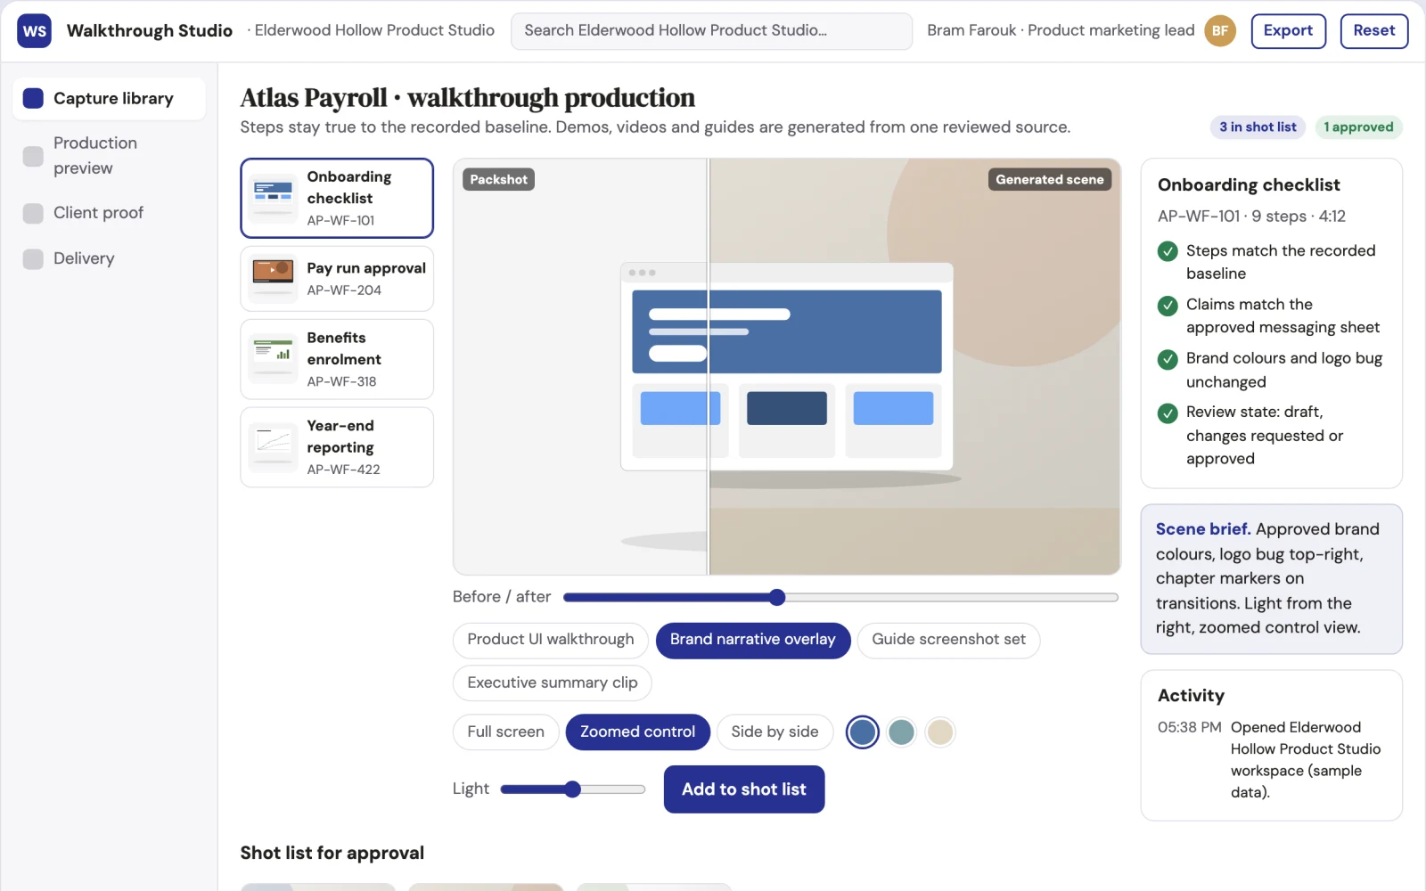The image size is (1426, 891).
Task: Click the 'Scene brief.' text
Action: point(1203,529)
